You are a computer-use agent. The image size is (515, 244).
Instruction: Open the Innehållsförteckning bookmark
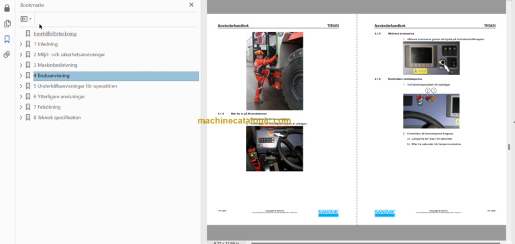[x=55, y=33]
